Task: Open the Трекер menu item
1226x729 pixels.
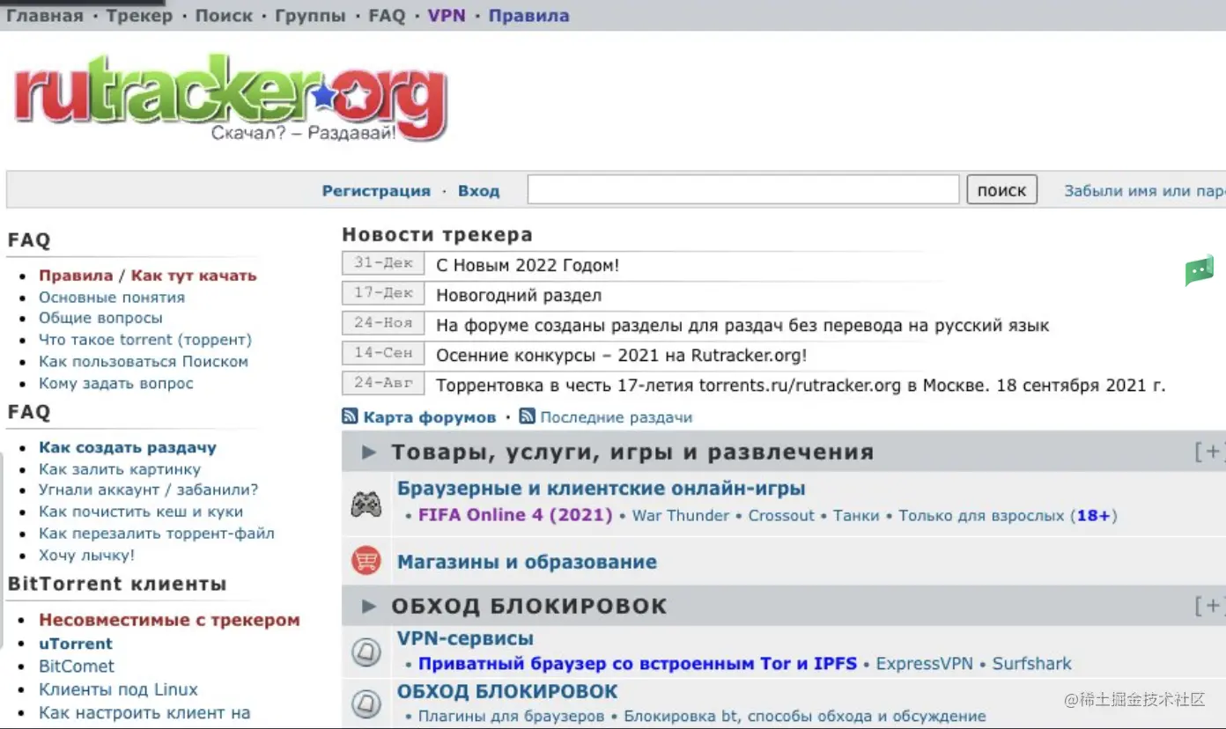Action: pos(139,15)
